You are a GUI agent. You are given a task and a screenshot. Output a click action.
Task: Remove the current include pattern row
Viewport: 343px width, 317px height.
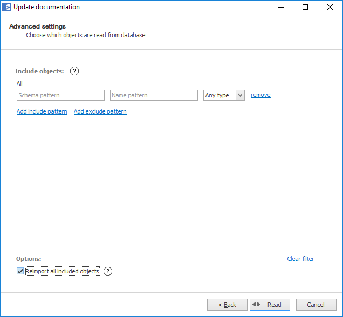click(260, 95)
